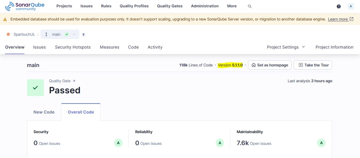The width and height of the screenshot is (360, 158).
Task: Switch to the New Code tab
Action: point(44,112)
